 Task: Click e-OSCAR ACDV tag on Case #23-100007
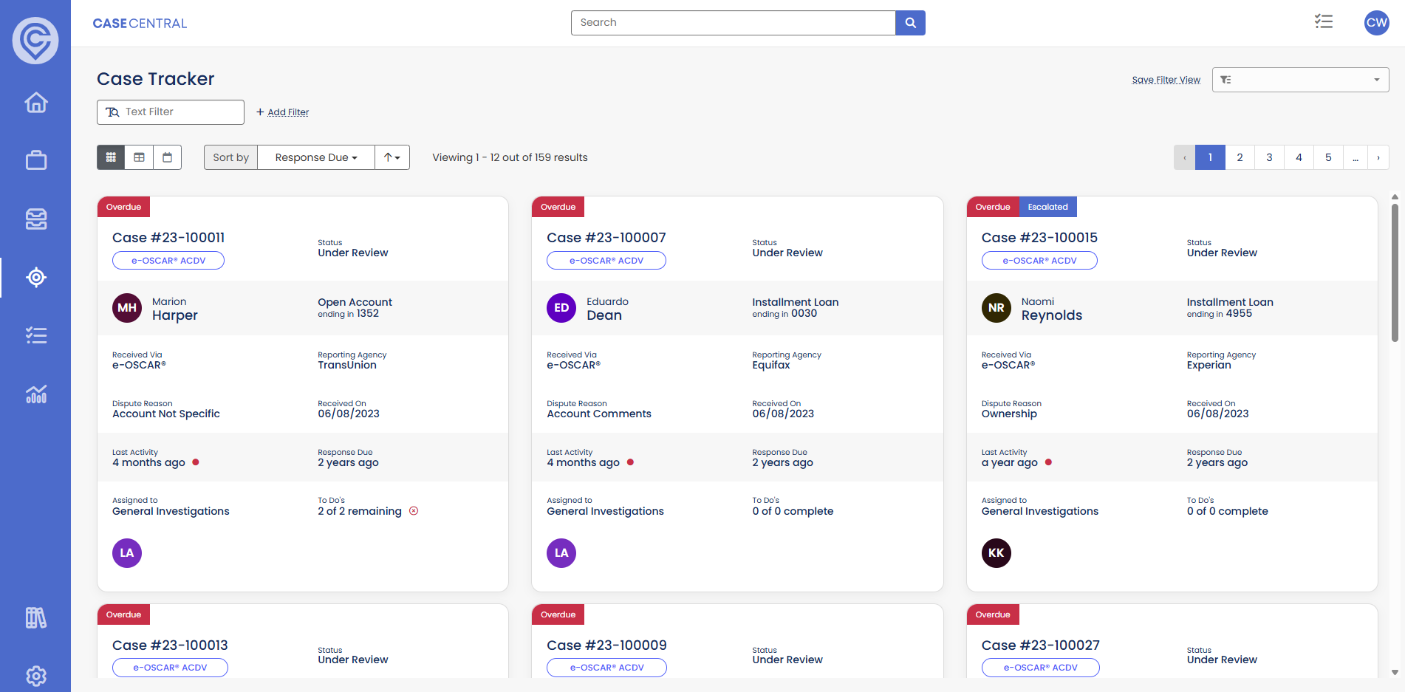tap(606, 261)
